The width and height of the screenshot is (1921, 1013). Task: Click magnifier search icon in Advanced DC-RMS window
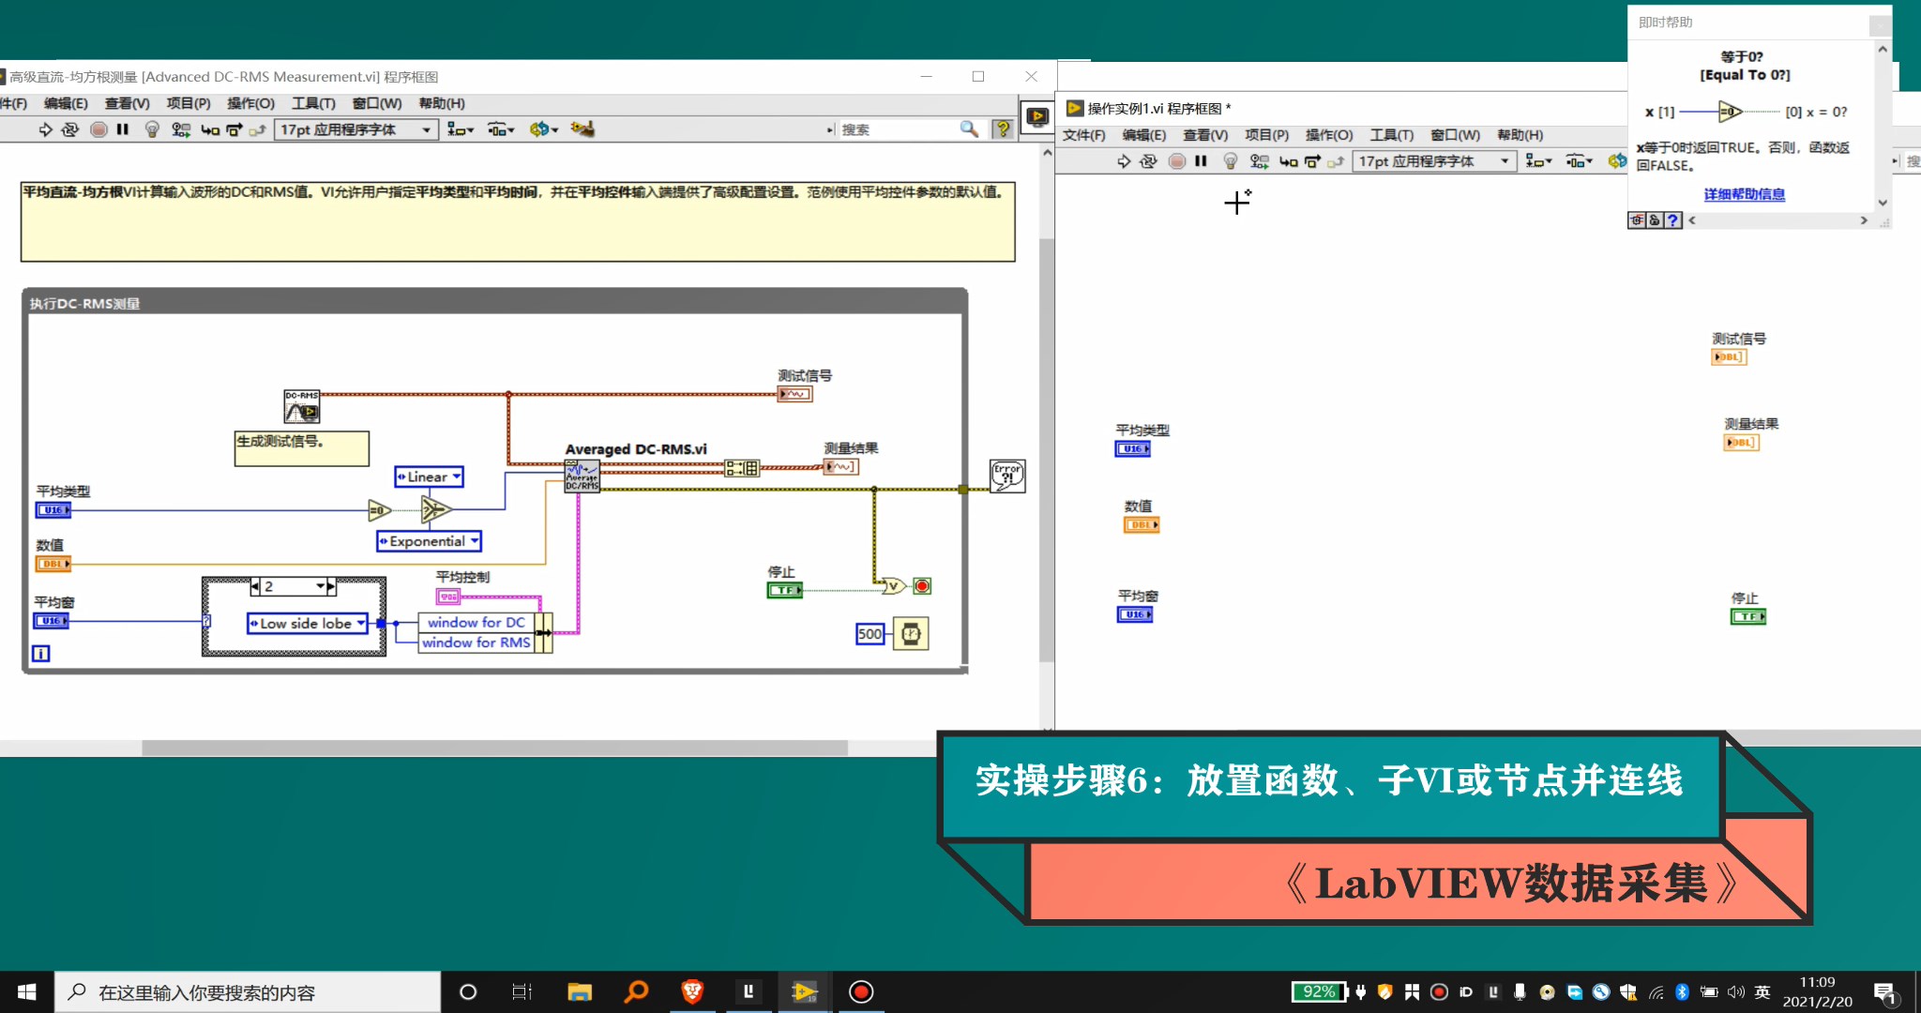pos(969,129)
